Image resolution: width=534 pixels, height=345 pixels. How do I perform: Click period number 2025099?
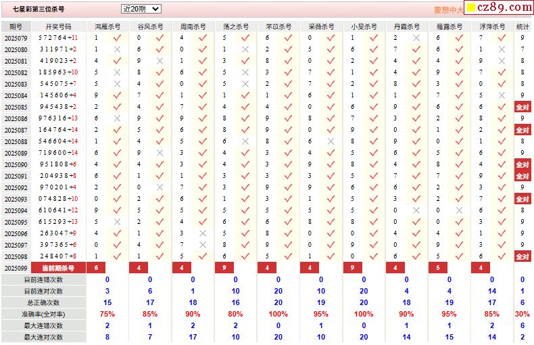click(x=16, y=268)
